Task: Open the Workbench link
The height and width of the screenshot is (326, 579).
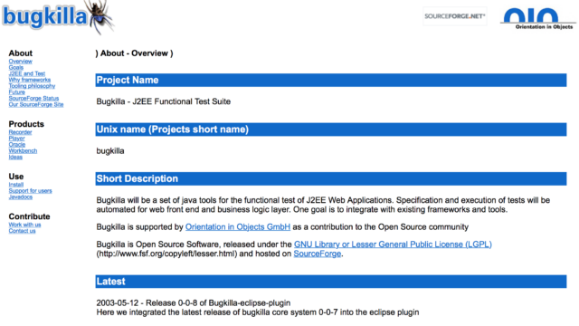Action: [x=23, y=151]
